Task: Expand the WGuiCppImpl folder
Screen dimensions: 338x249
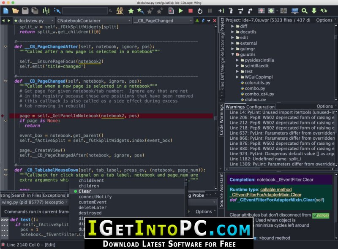Action: coord(237,77)
